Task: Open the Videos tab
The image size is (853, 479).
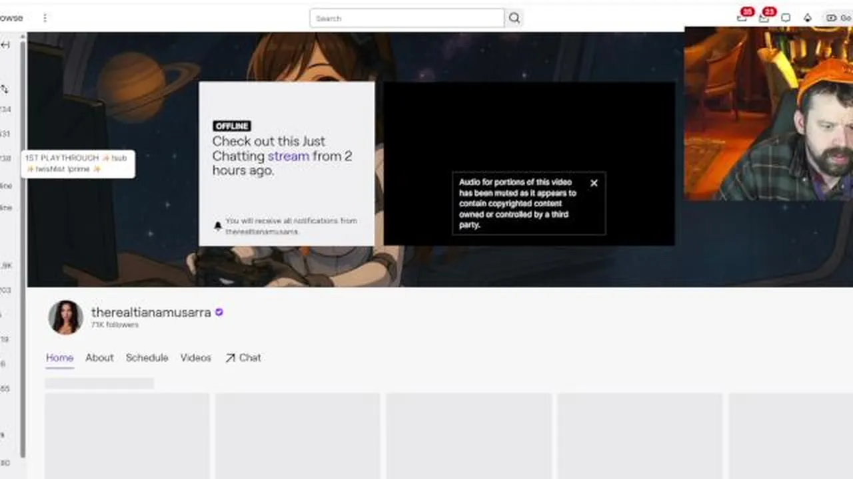Action: (195, 358)
